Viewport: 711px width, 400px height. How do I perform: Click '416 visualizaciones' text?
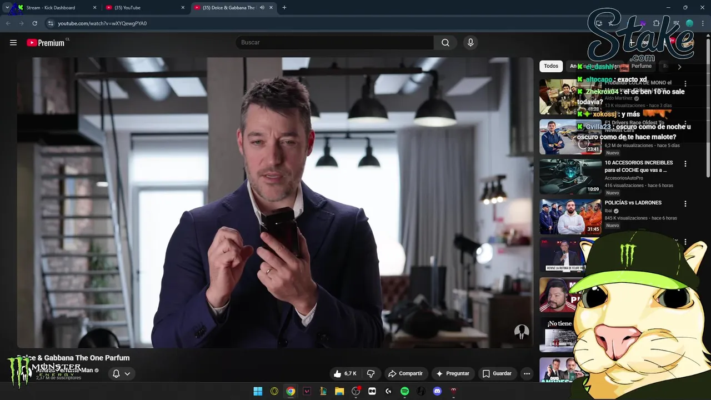pyautogui.click(x=624, y=186)
